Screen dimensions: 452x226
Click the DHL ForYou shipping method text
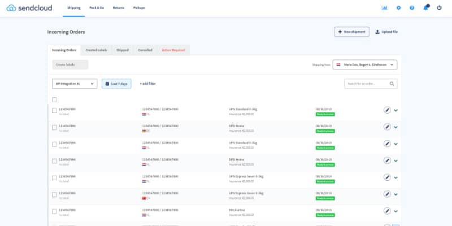(237, 210)
